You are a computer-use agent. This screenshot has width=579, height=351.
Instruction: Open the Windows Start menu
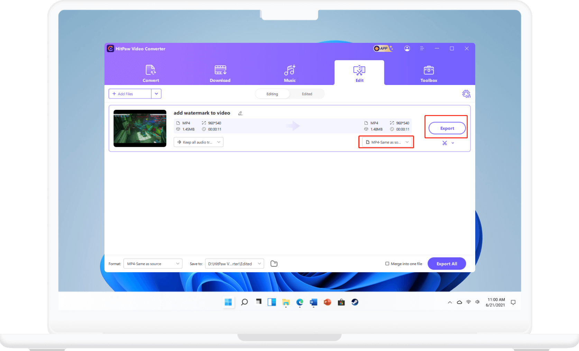pos(228,302)
